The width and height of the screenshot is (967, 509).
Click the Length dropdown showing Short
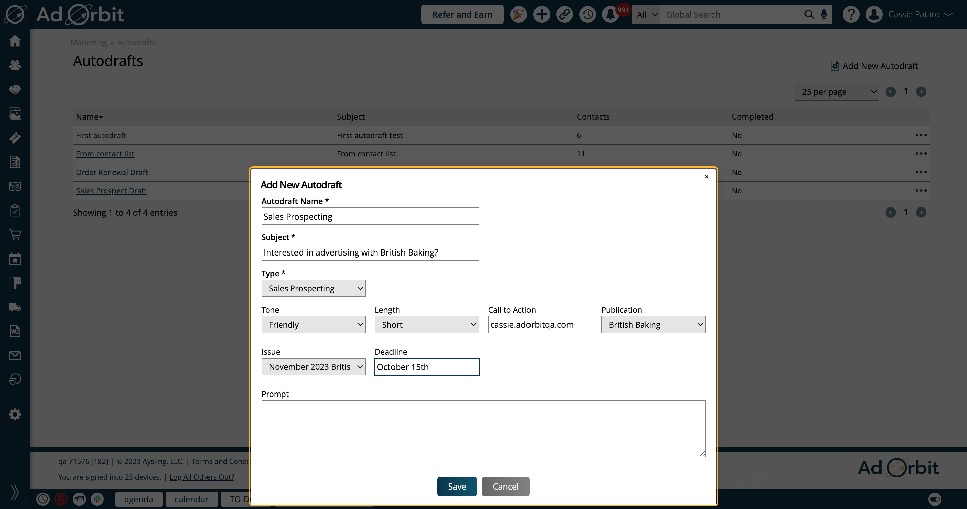pos(426,324)
